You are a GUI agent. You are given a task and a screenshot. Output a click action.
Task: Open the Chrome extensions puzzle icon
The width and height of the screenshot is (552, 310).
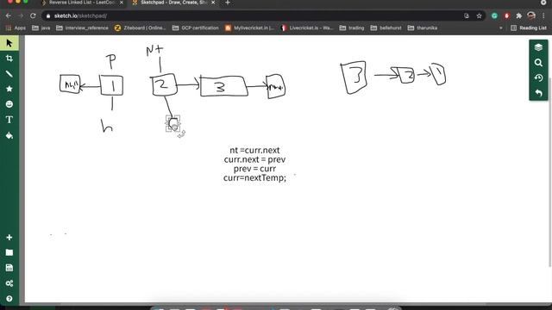click(x=518, y=15)
